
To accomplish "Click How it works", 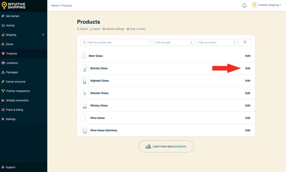I will point(136,29).
